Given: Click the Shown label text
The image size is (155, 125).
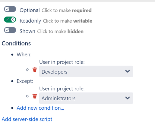Looking at the screenshot, I should [27, 31].
